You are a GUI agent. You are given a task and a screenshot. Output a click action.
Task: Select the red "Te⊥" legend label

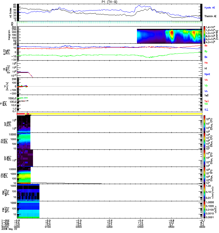[x=206, y=101]
